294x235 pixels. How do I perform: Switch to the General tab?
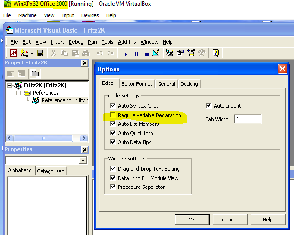(166, 84)
